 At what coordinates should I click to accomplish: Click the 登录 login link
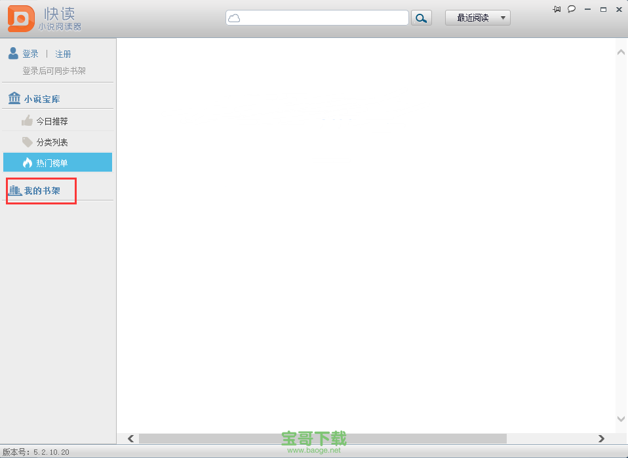31,54
